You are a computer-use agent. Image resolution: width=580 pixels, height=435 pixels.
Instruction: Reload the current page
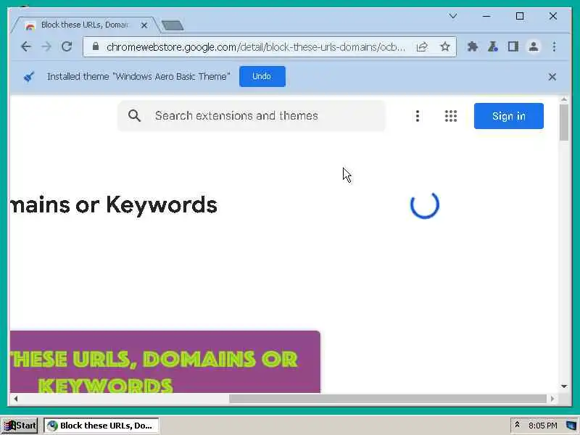(67, 46)
